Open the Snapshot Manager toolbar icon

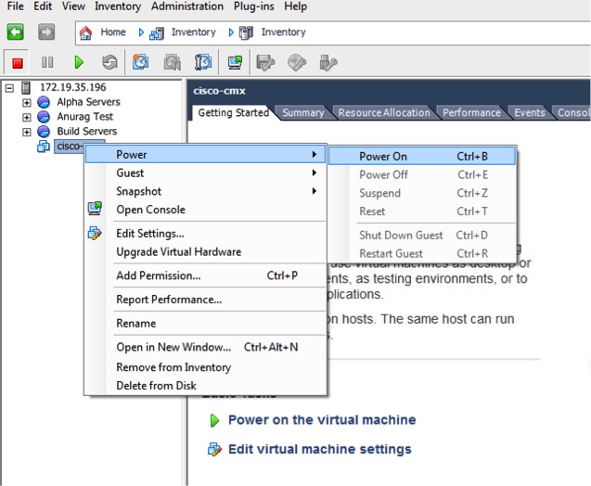(203, 62)
